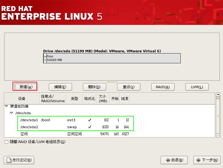Click the 重设(S) reset button
Image resolution: width=223 pixels, height=168 pixels.
point(129,87)
